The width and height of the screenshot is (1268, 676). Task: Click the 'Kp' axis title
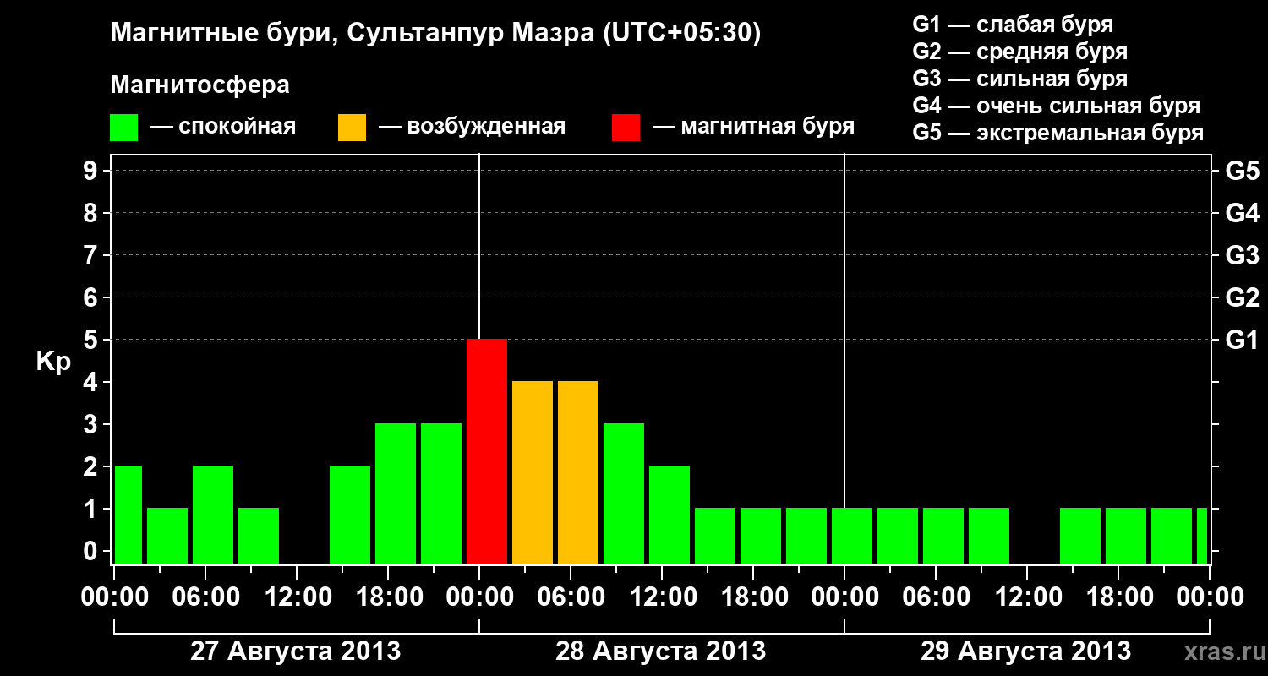click(53, 363)
